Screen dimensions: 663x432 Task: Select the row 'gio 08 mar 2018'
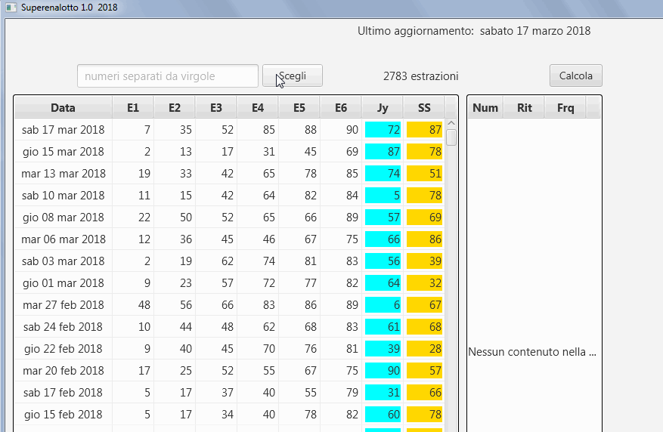230,218
